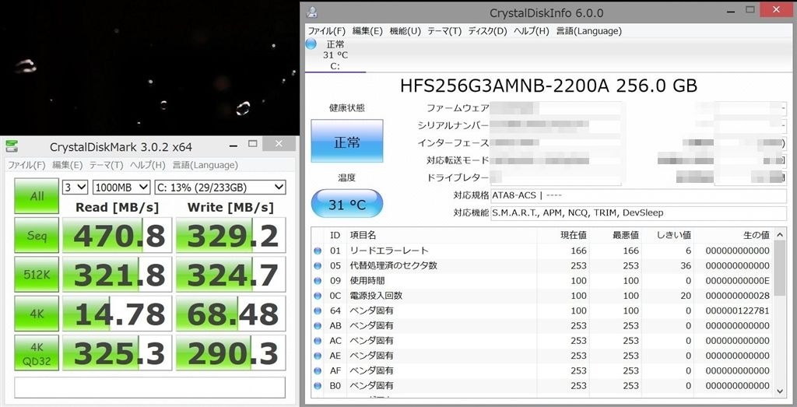797x407 pixels.
Task: Open 編集(E) menu in CrystalDiskInfo
Action: (367, 31)
